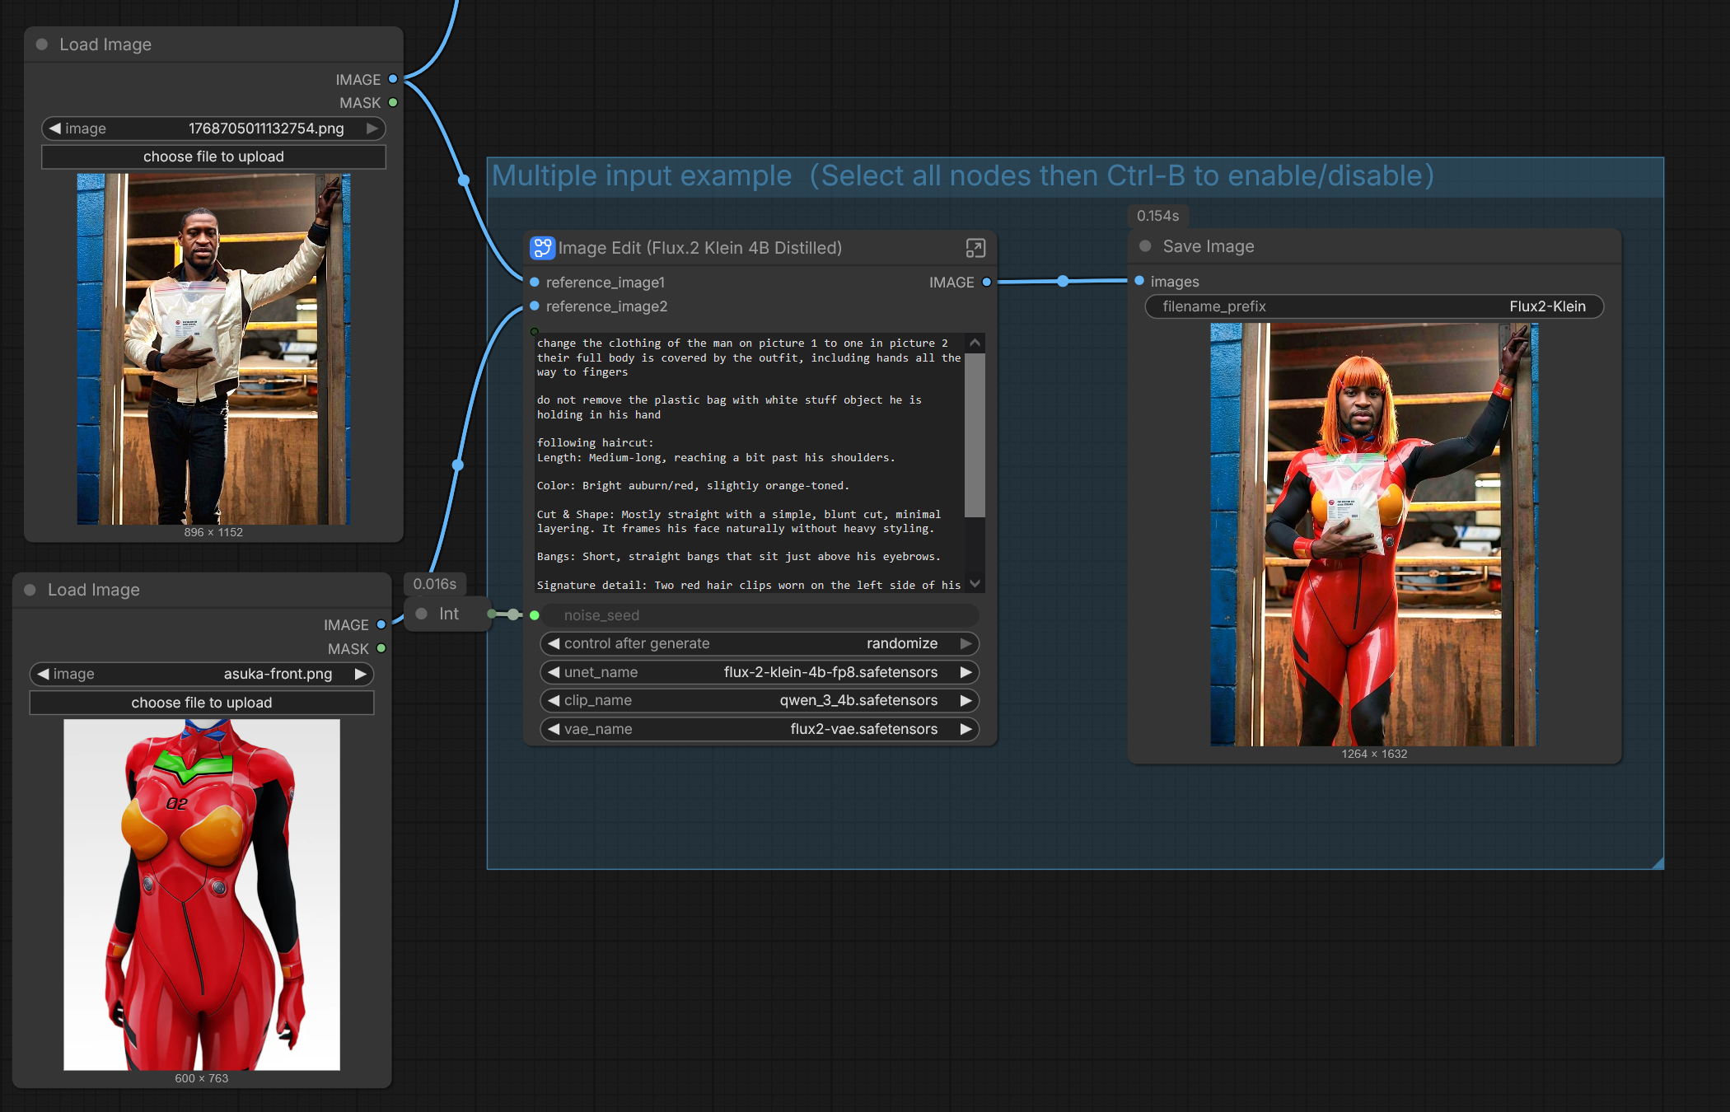The height and width of the screenshot is (1112, 1730).
Task: Open the control after generate randomize dropdown
Action: click(758, 643)
